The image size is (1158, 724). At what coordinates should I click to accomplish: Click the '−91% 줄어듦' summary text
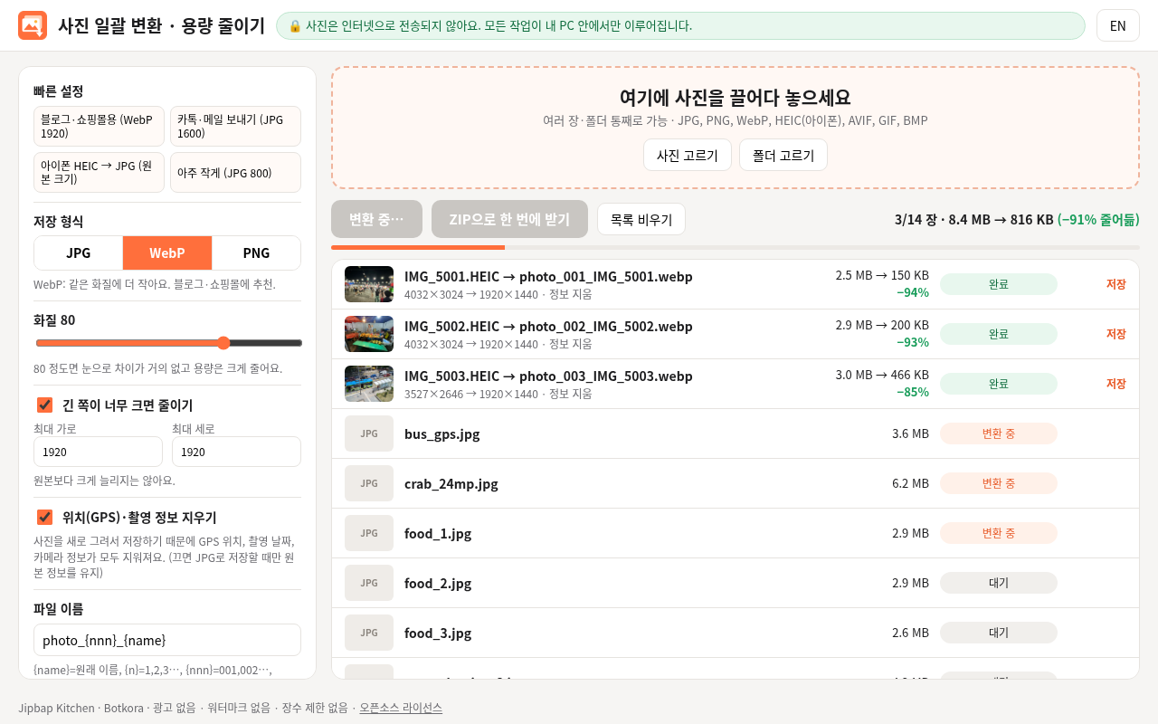coord(1098,219)
